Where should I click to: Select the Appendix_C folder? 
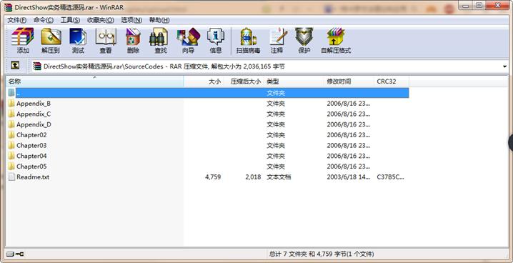coord(34,114)
